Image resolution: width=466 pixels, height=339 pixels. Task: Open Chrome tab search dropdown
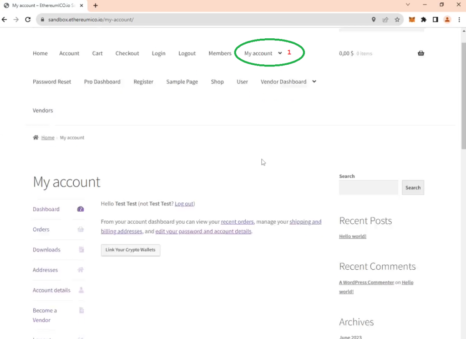pos(408,5)
